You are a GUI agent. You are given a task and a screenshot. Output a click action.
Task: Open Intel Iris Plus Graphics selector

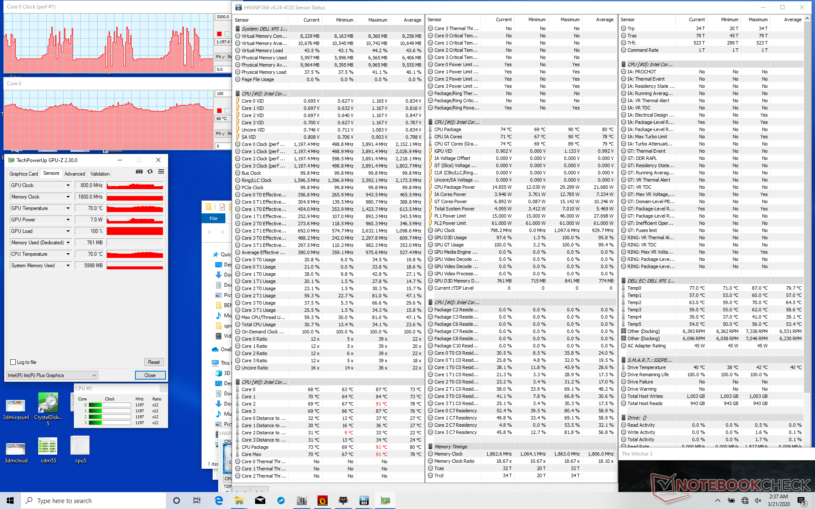[52, 375]
